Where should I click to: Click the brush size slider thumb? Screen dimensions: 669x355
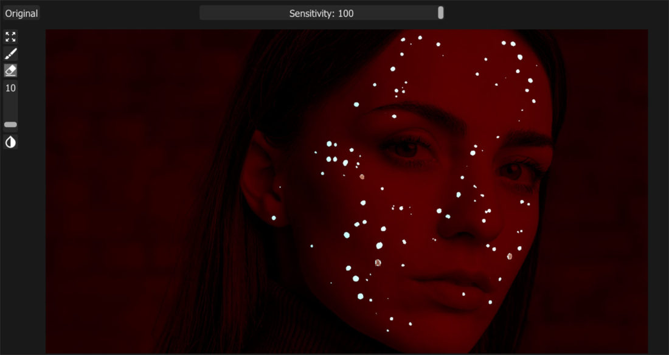[x=10, y=125]
